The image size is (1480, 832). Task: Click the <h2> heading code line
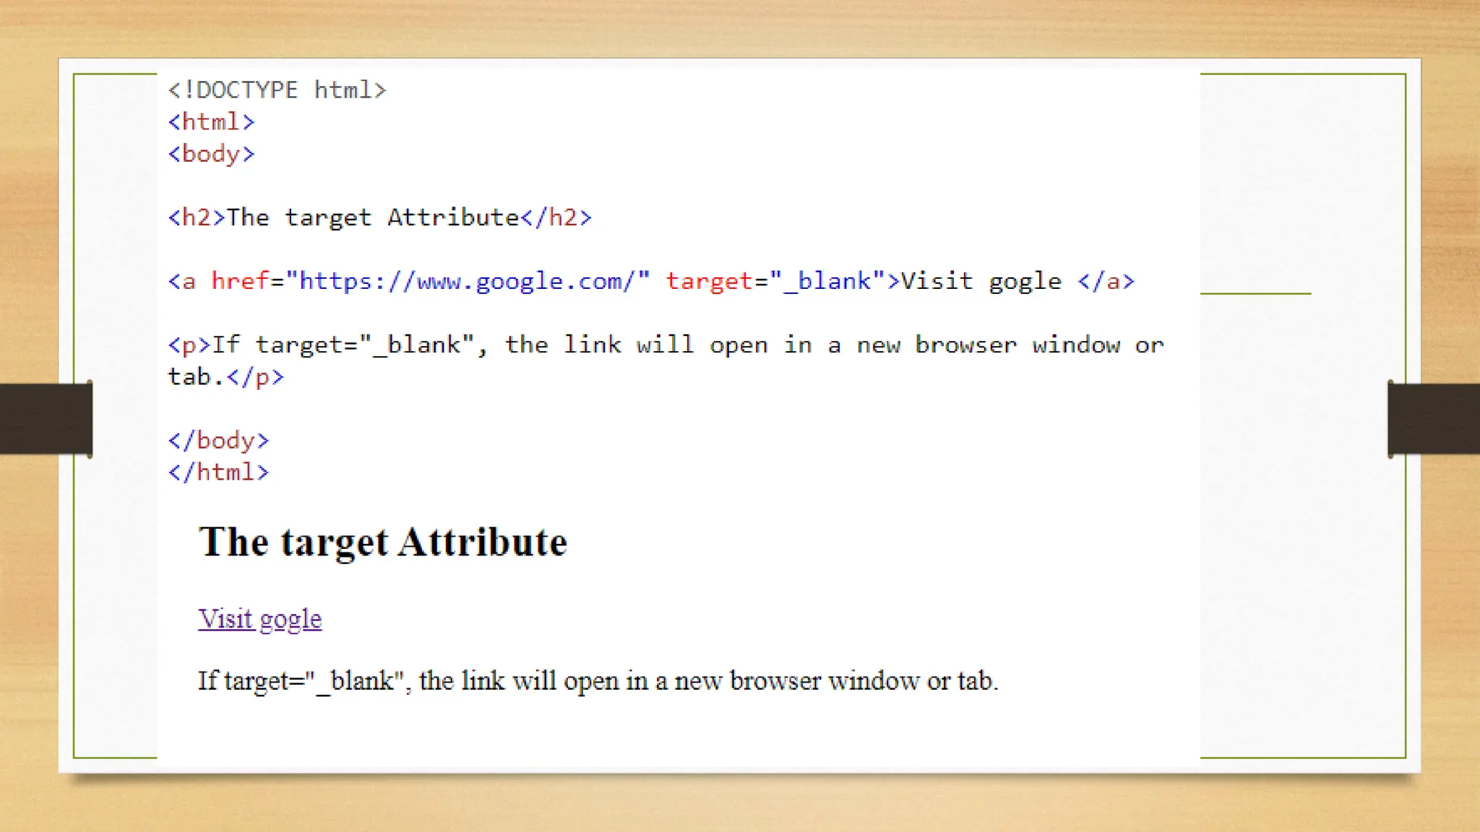coord(379,217)
